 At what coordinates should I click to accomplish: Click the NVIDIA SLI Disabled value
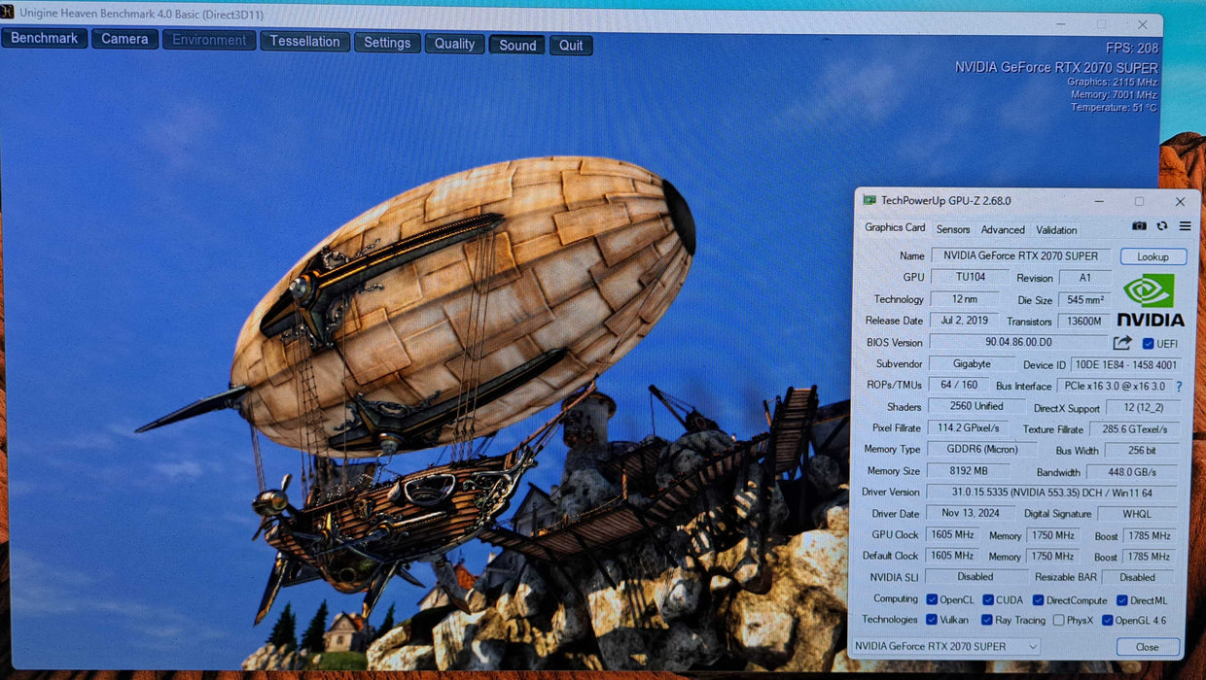tap(975, 576)
